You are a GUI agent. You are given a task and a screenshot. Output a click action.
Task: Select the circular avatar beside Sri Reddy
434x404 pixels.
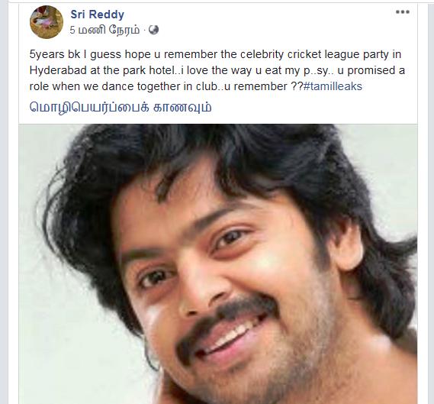click(47, 22)
